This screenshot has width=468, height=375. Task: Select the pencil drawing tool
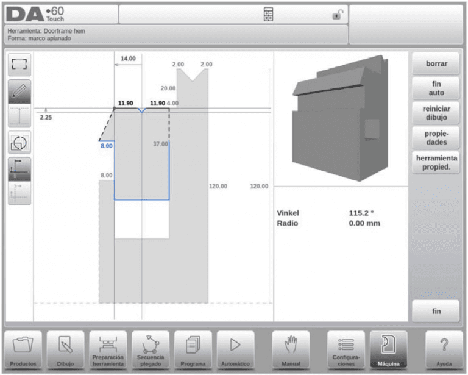pos(19,91)
